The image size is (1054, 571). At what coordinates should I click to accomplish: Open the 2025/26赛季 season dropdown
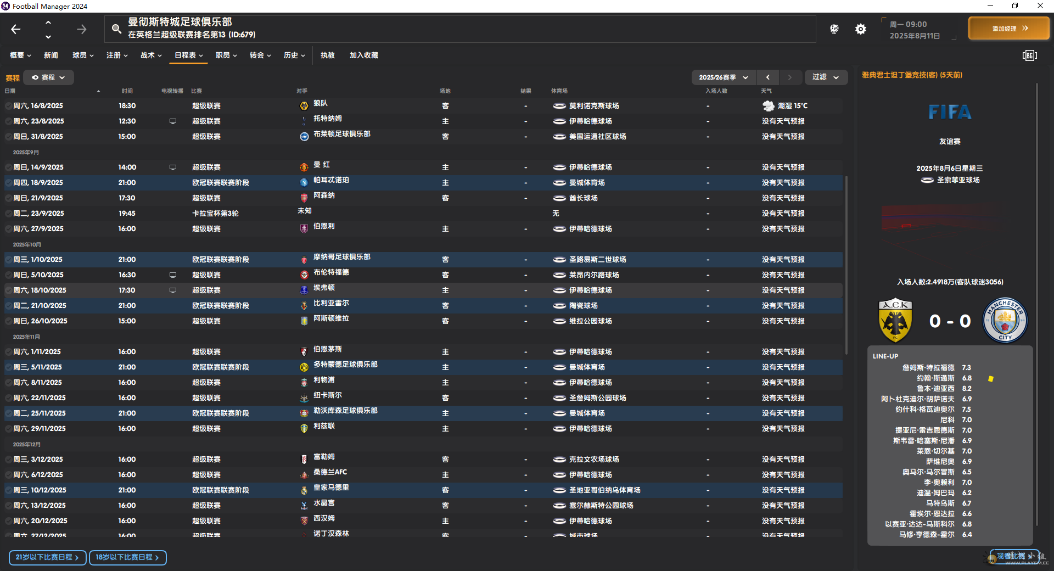(x=724, y=77)
